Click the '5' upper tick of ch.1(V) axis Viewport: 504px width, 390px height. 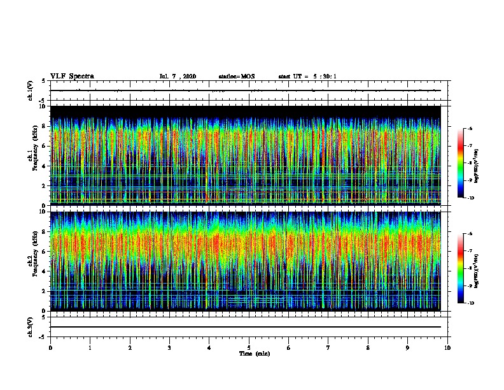[x=44, y=81]
